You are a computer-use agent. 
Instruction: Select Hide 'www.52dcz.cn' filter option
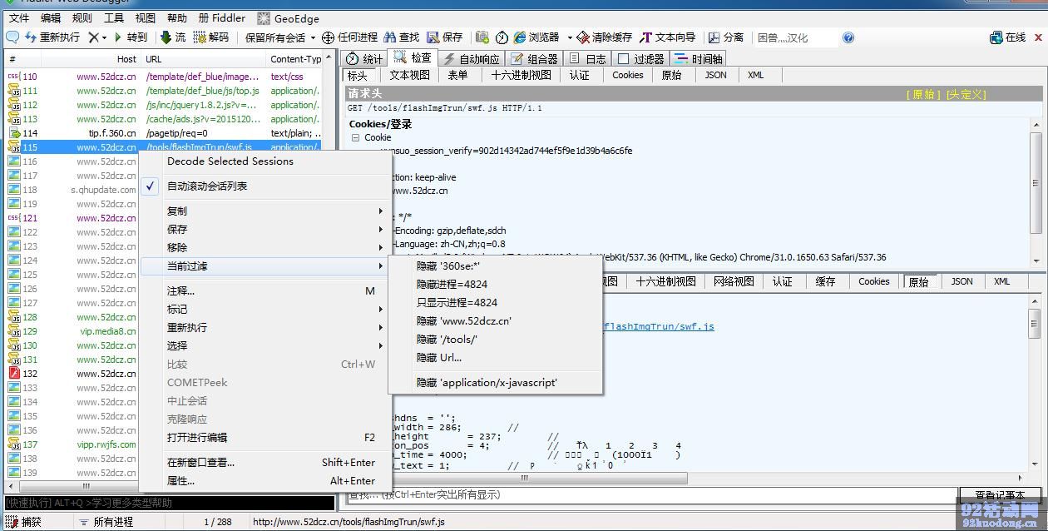click(x=464, y=321)
